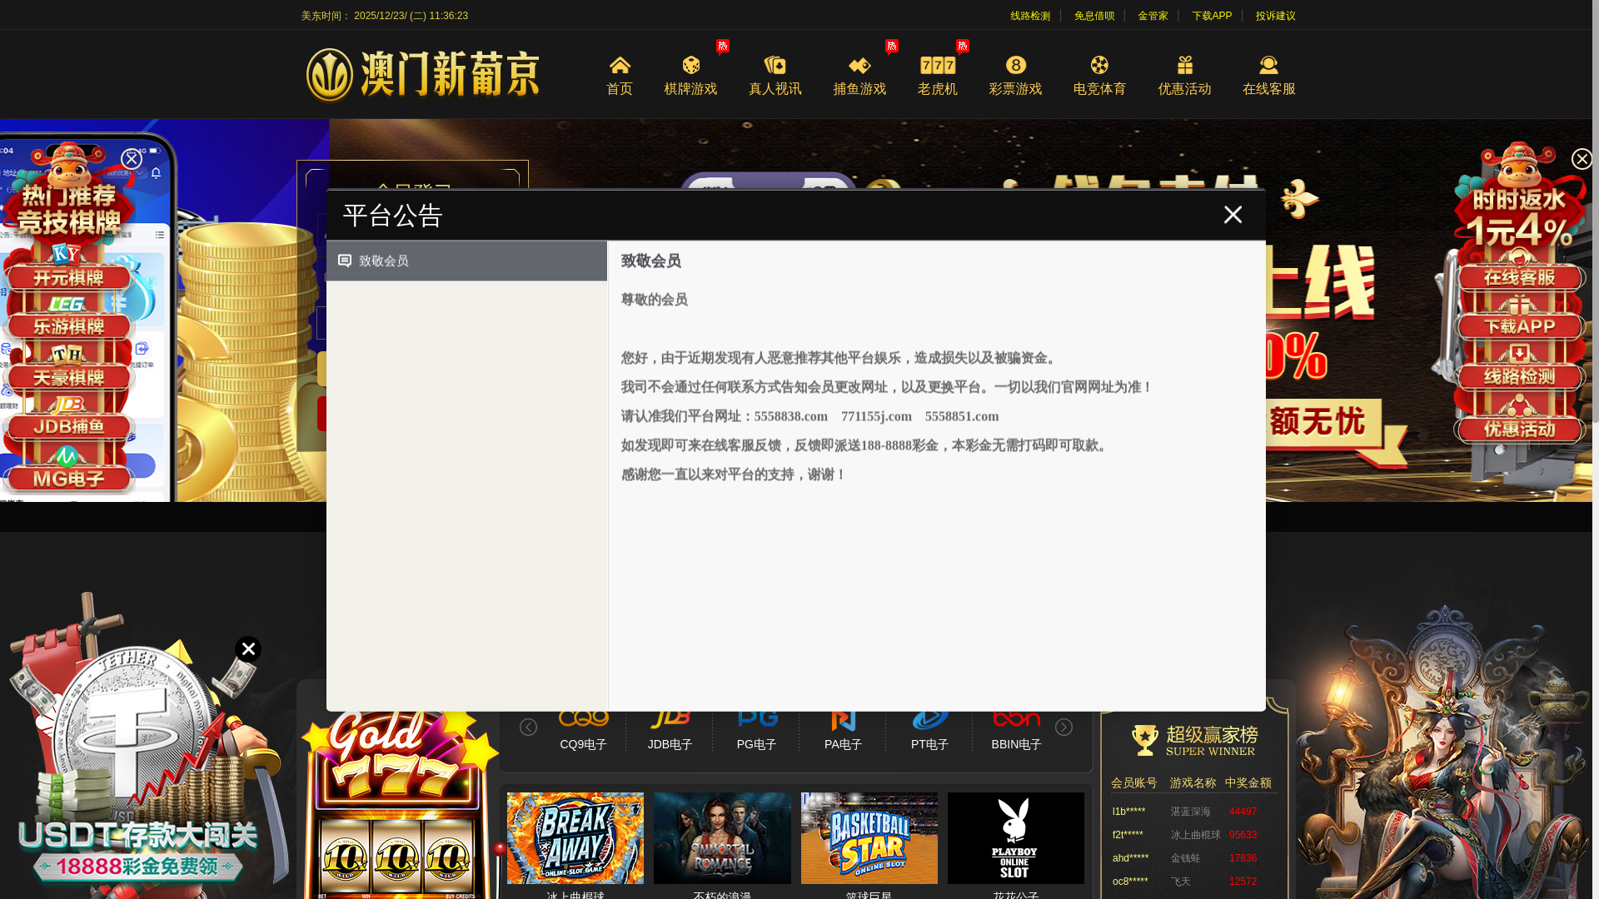Click the 下载APP top link
The height and width of the screenshot is (899, 1599).
1212,16
